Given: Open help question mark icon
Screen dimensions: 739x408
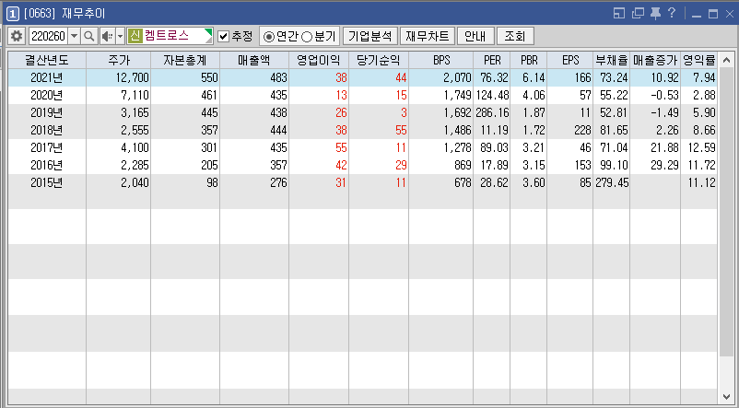Looking at the screenshot, I should tap(672, 13).
